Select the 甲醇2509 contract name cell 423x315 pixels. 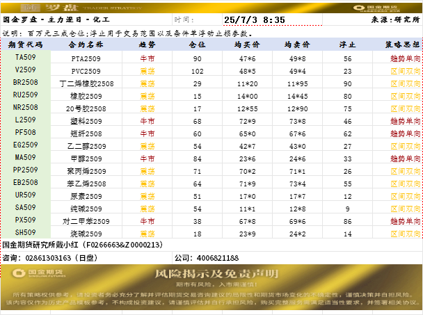pos(86,159)
